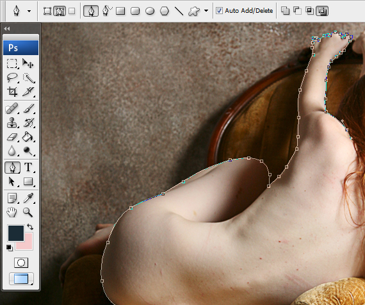Image resolution: width=365 pixels, height=305 pixels.
Task: Swap foreground and background colors
Action: pos(30,227)
